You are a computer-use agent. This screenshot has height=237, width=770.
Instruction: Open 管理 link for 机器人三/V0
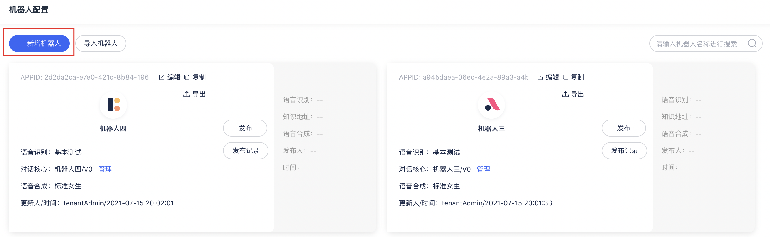point(483,169)
